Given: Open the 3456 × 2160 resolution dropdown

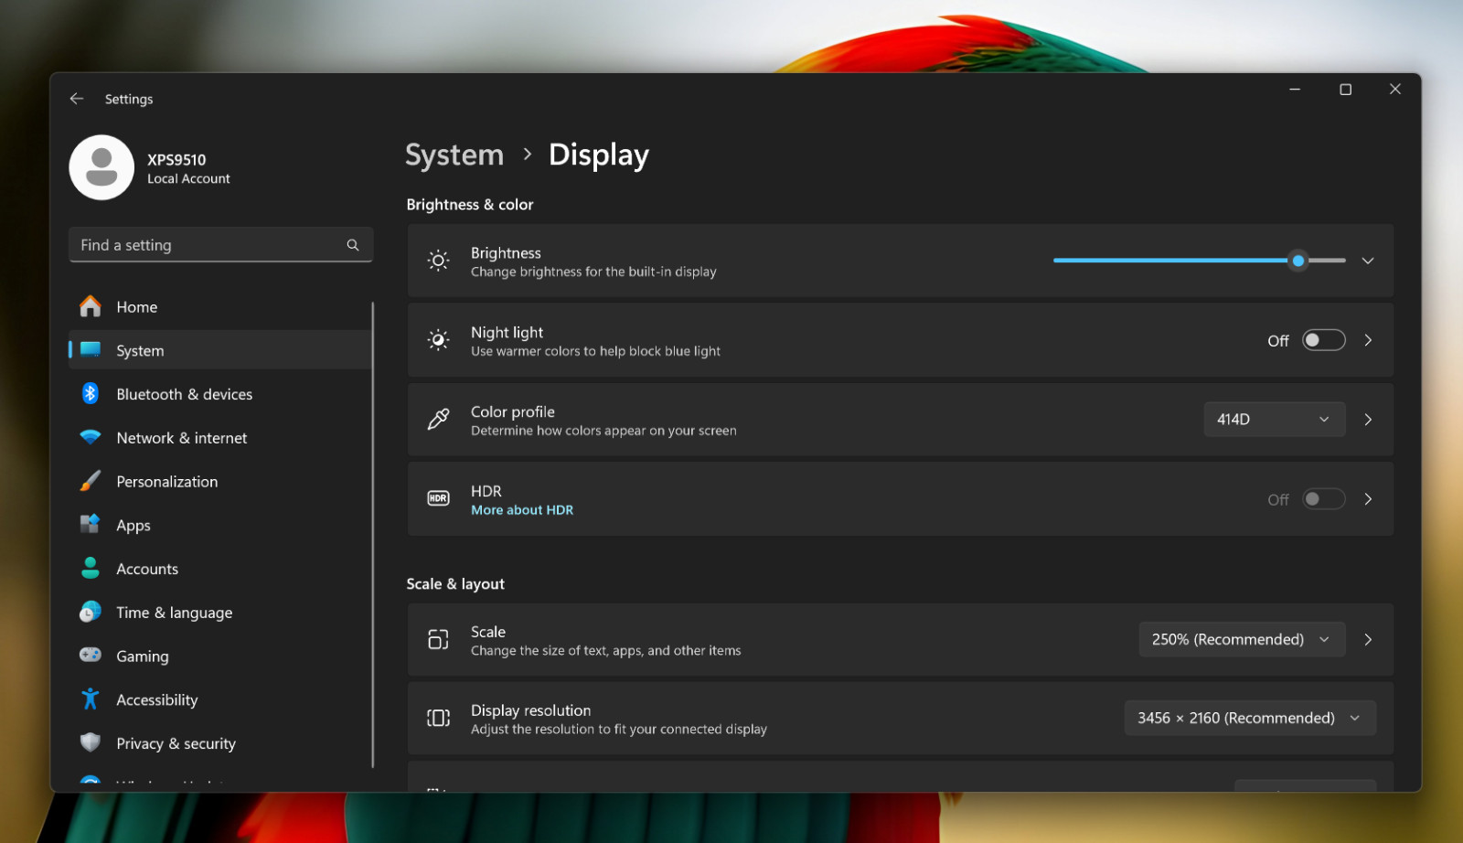Looking at the screenshot, I should point(1250,719).
